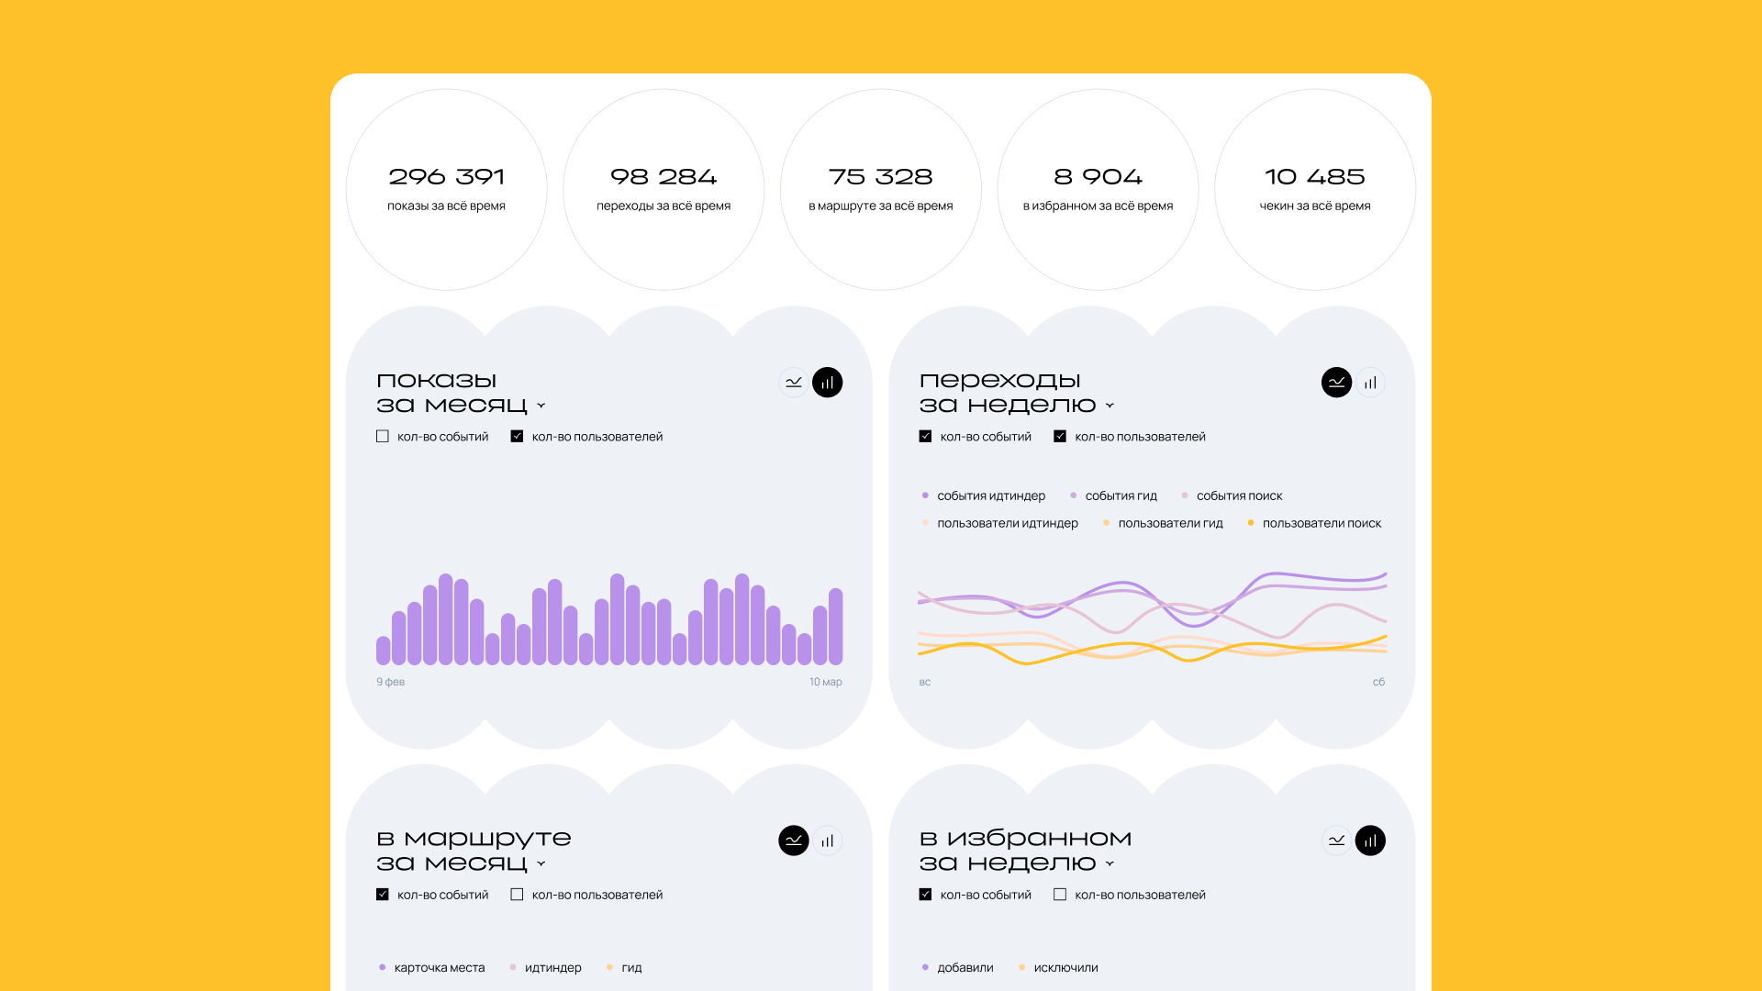The image size is (1762, 991).
Task: Enable 'кол-во событий' checkbox in 'показы' card
Action: [383, 437]
